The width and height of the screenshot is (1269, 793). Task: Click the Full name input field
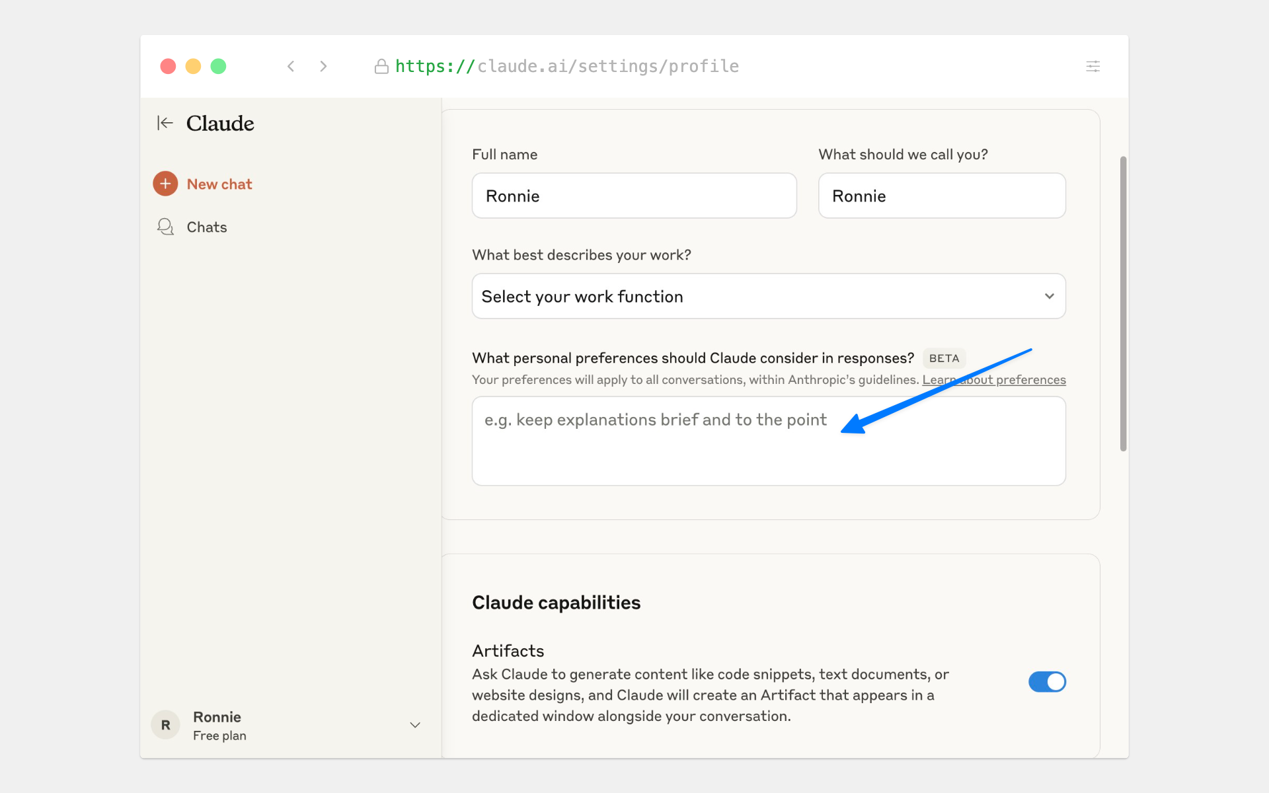point(634,196)
